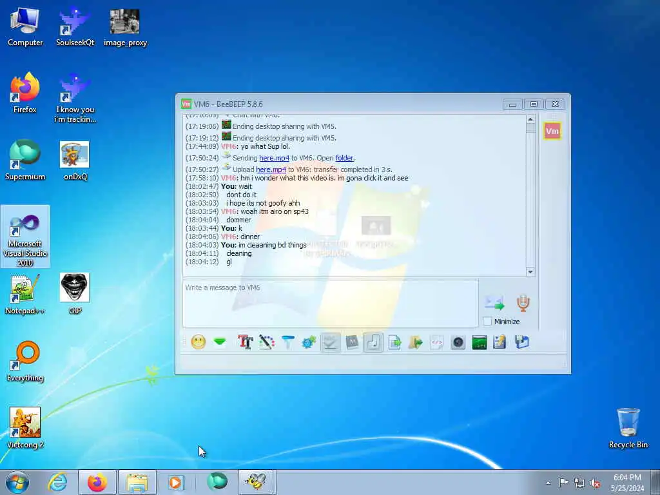Toggle the music-note beep toolbar button
Screen dimensions: 660x495
tap(373, 342)
